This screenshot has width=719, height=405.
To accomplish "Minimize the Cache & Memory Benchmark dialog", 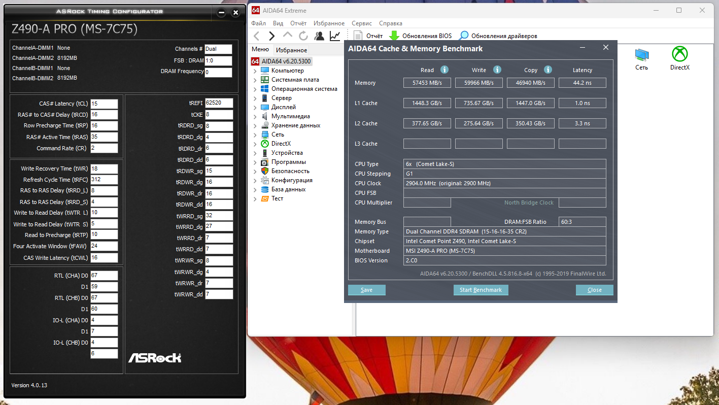I will [582, 48].
